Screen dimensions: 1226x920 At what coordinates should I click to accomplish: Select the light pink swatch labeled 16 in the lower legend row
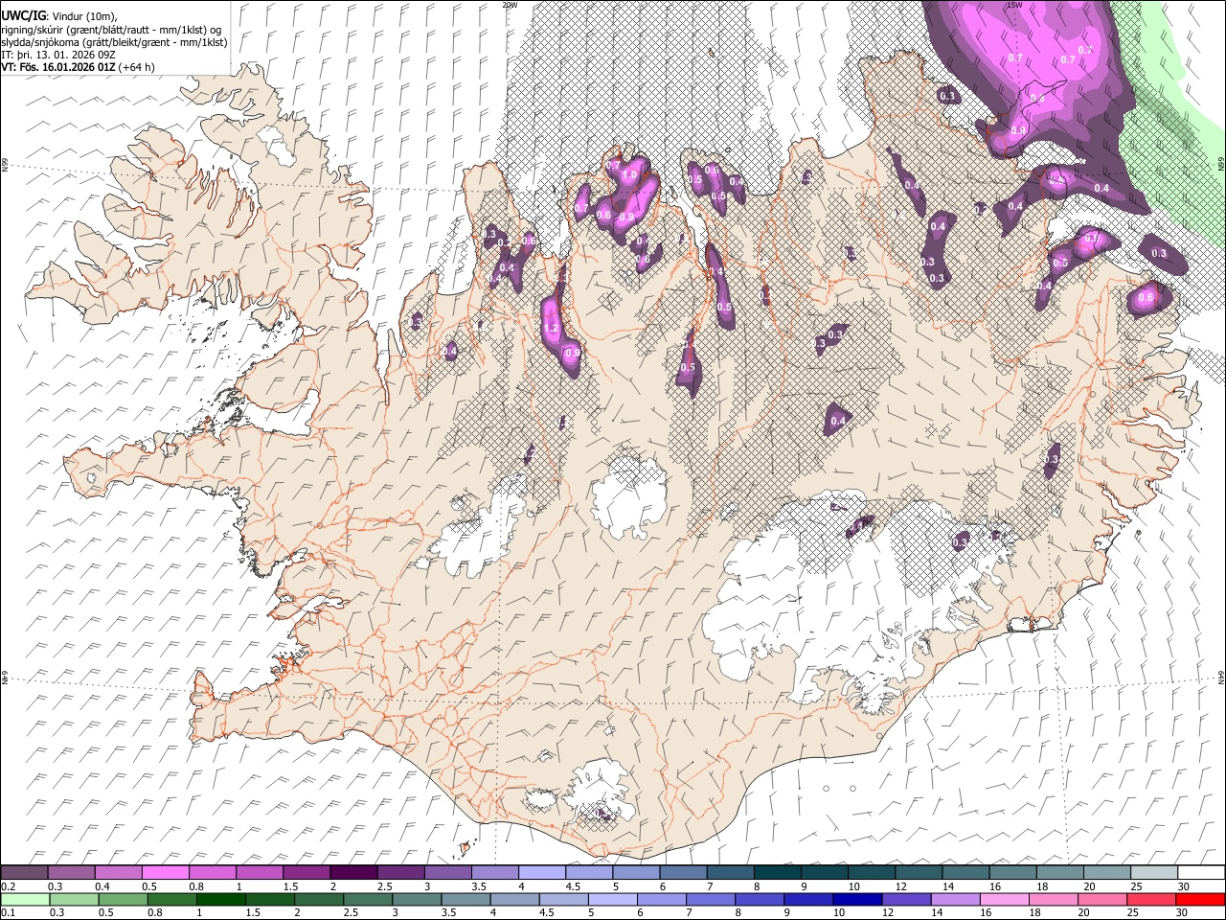click(x=1005, y=899)
